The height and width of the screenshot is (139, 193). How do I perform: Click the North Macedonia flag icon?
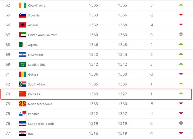coord(23,104)
